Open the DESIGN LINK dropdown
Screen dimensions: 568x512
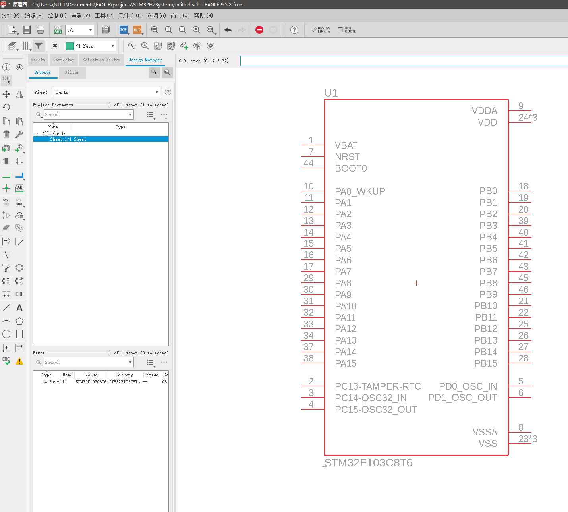point(321,30)
